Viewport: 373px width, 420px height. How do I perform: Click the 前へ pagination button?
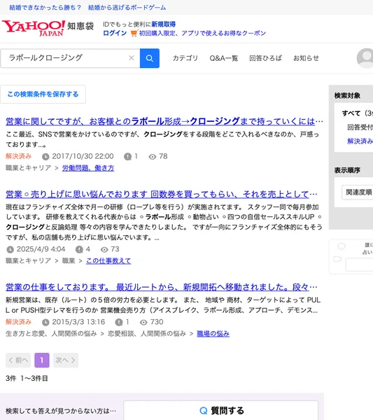click(x=18, y=360)
